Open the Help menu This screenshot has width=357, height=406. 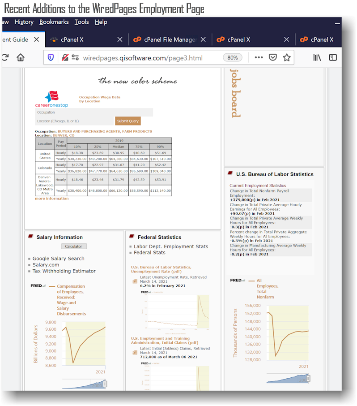click(x=101, y=22)
